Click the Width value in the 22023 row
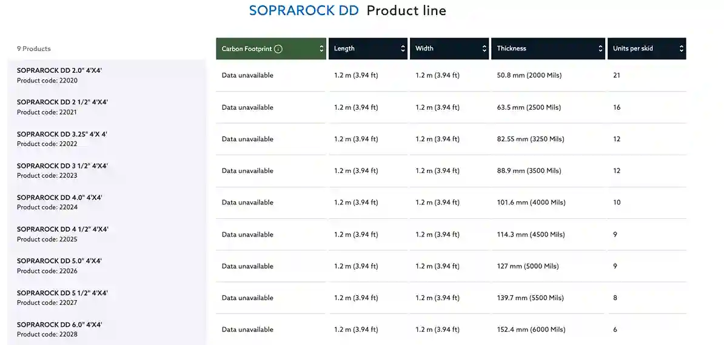The image size is (724, 345). 437,171
